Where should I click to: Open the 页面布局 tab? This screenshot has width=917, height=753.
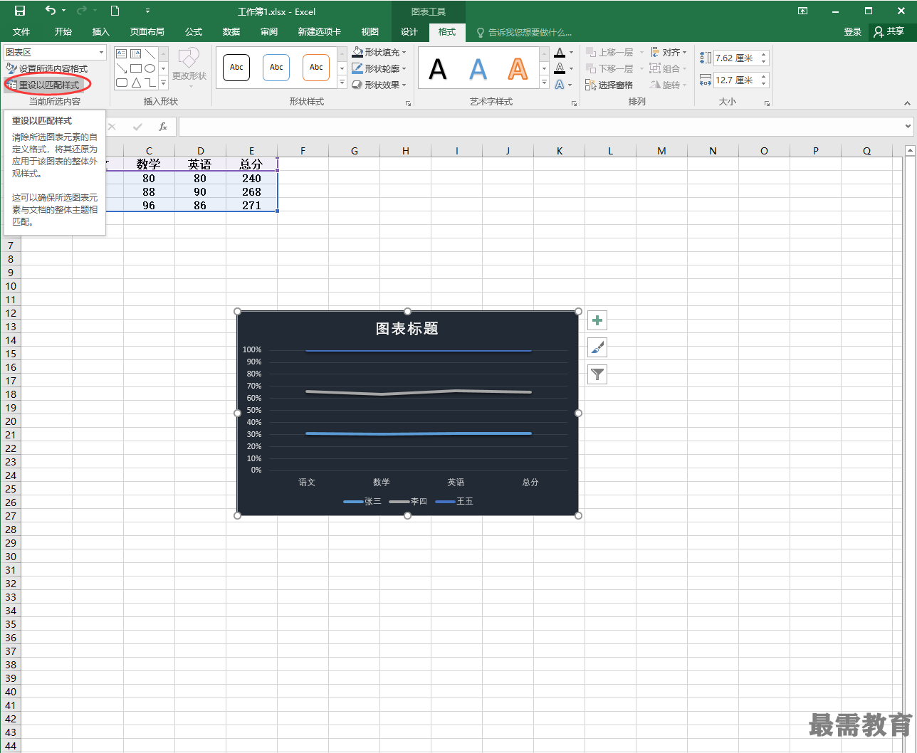(147, 32)
